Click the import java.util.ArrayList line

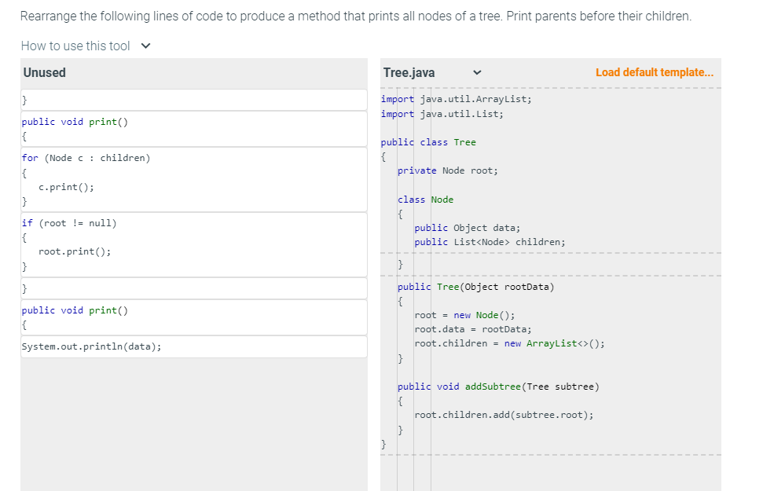(456, 99)
